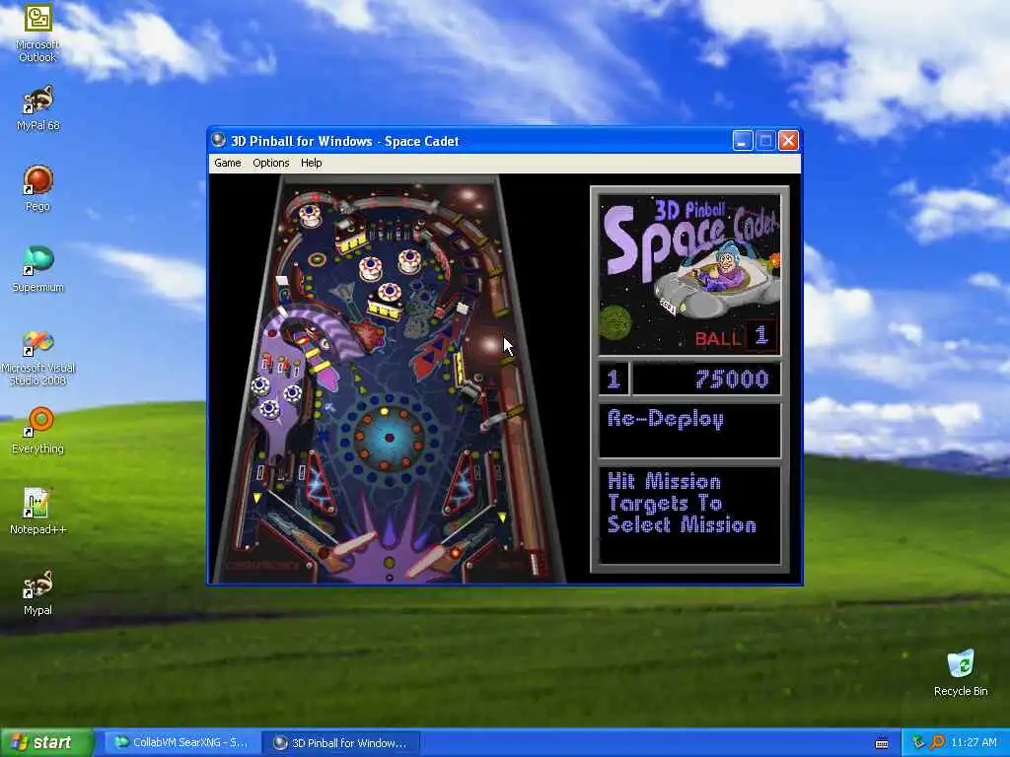This screenshot has width=1010, height=757.
Task: Open the Help menu
Action: (x=311, y=163)
